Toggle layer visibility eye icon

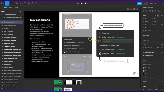[x=162, y=48]
